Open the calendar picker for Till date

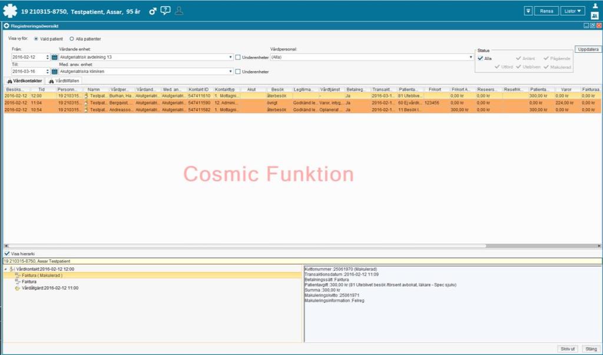(x=54, y=71)
